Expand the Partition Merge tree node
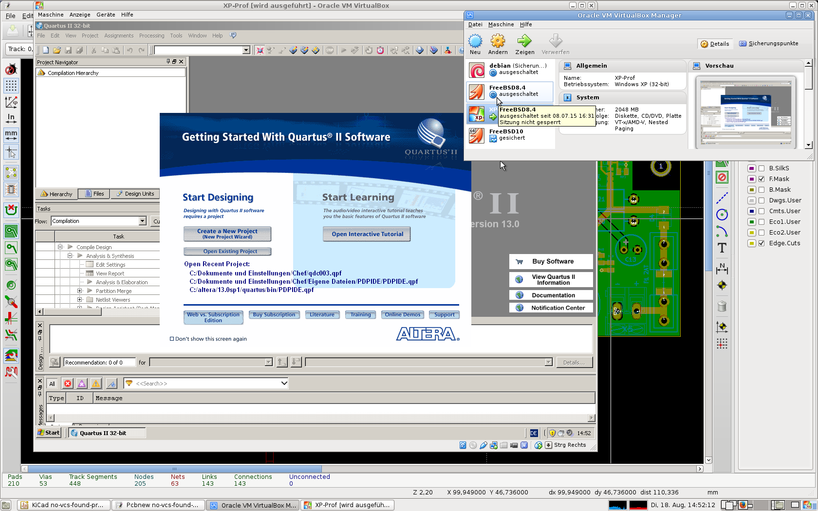Screen dimensions: 818x511 tap(80, 291)
